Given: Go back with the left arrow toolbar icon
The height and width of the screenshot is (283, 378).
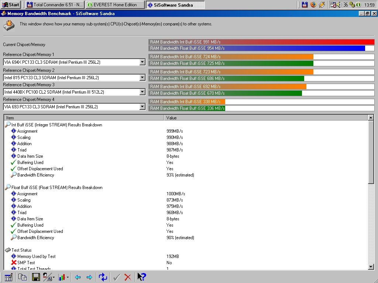Looking at the screenshot, I should [78, 277].
